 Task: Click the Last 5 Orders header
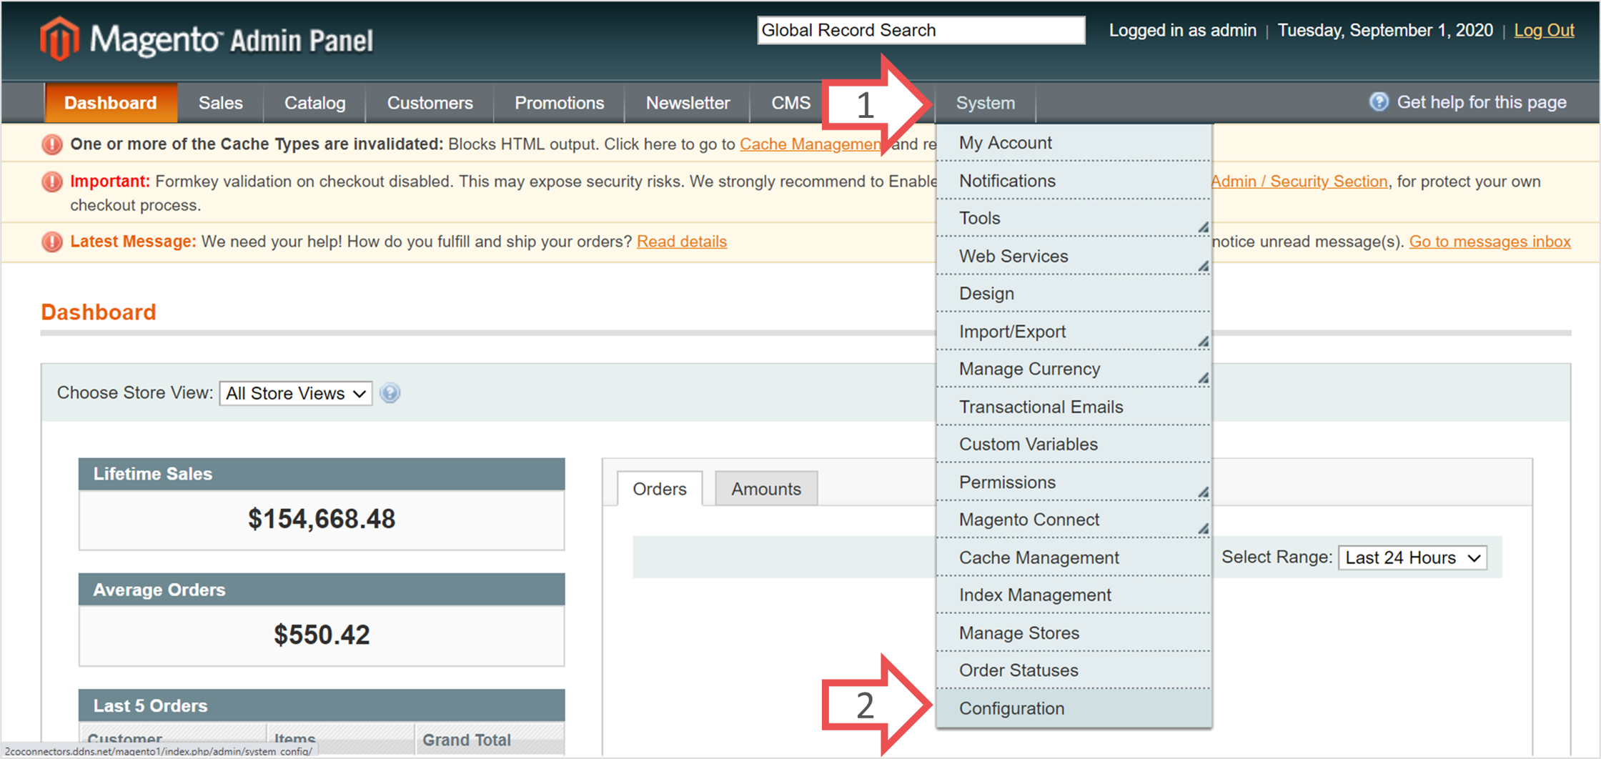click(x=322, y=705)
